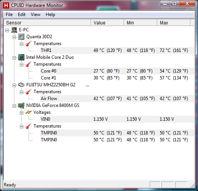
Task: Select the THR1 sensor row
Action: pos(117,50)
